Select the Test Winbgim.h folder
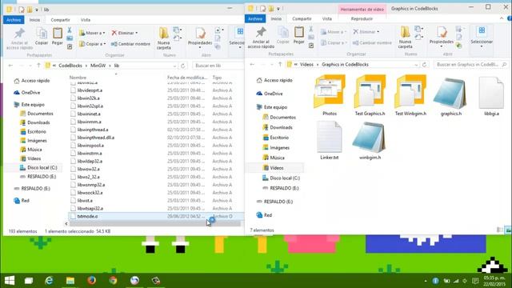Image resolution: width=512 pixels, height=288 pixels. (410, 95)
